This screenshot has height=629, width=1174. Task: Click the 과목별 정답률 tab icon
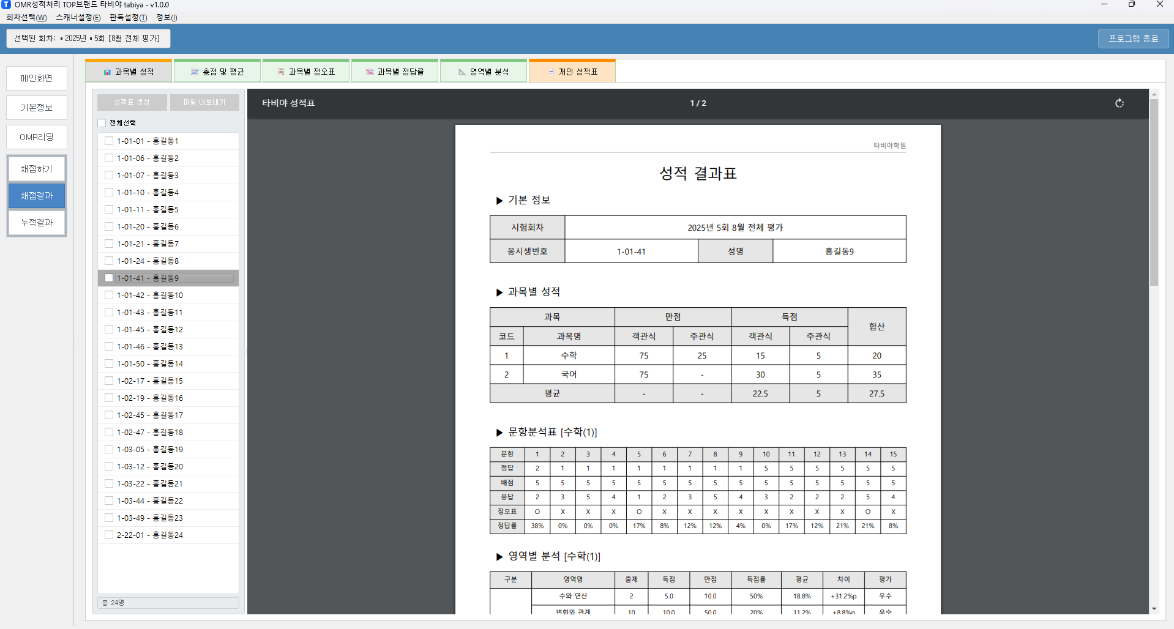click(x=370, y=72)
